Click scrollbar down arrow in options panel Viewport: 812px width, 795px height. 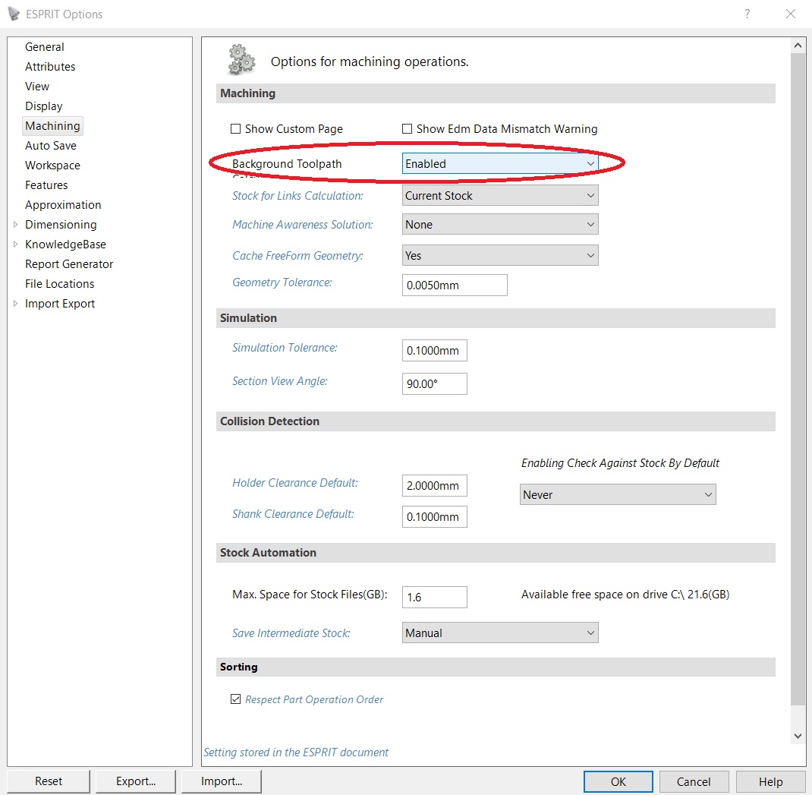click(x=798, y=736)
